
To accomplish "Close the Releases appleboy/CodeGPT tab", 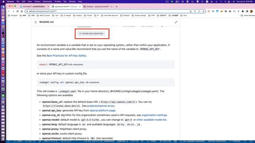I will pos(112,7).
